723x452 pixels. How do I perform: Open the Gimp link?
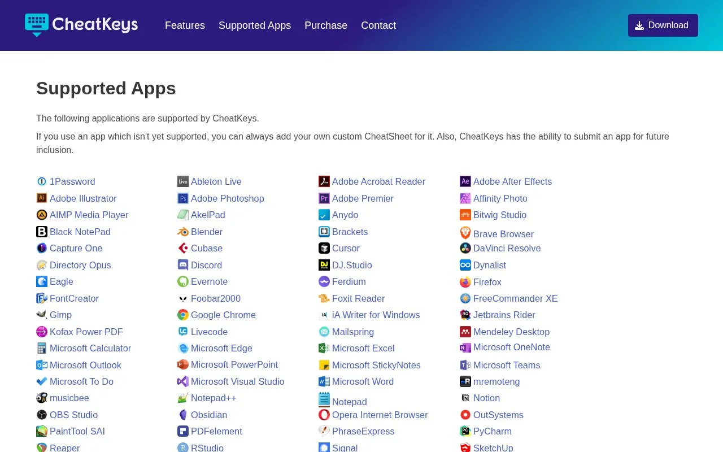60,315
